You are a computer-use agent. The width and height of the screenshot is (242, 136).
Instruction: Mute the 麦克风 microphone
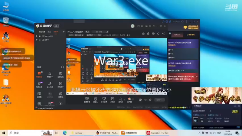120,100
